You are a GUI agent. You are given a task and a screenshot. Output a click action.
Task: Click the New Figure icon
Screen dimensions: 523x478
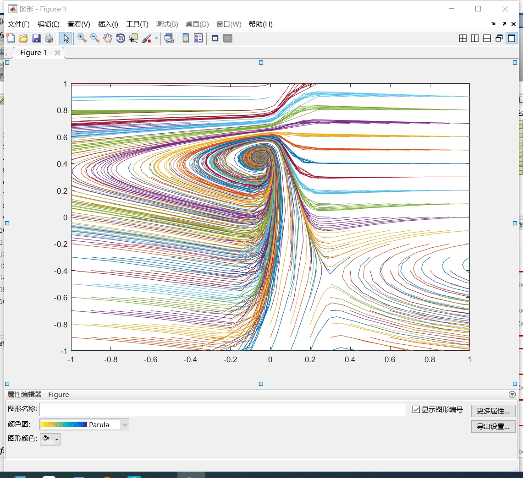click(11, 38)
